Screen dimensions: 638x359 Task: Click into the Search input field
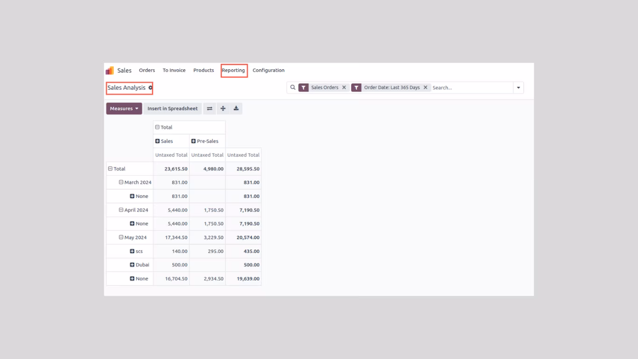tap(472, 88)
